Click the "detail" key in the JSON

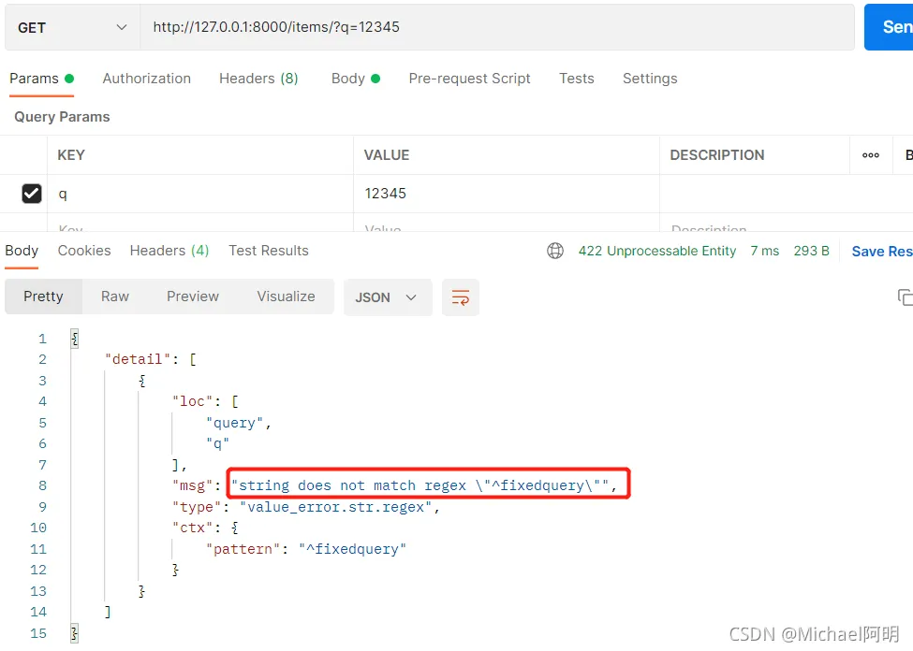click(x=138, y=359)
